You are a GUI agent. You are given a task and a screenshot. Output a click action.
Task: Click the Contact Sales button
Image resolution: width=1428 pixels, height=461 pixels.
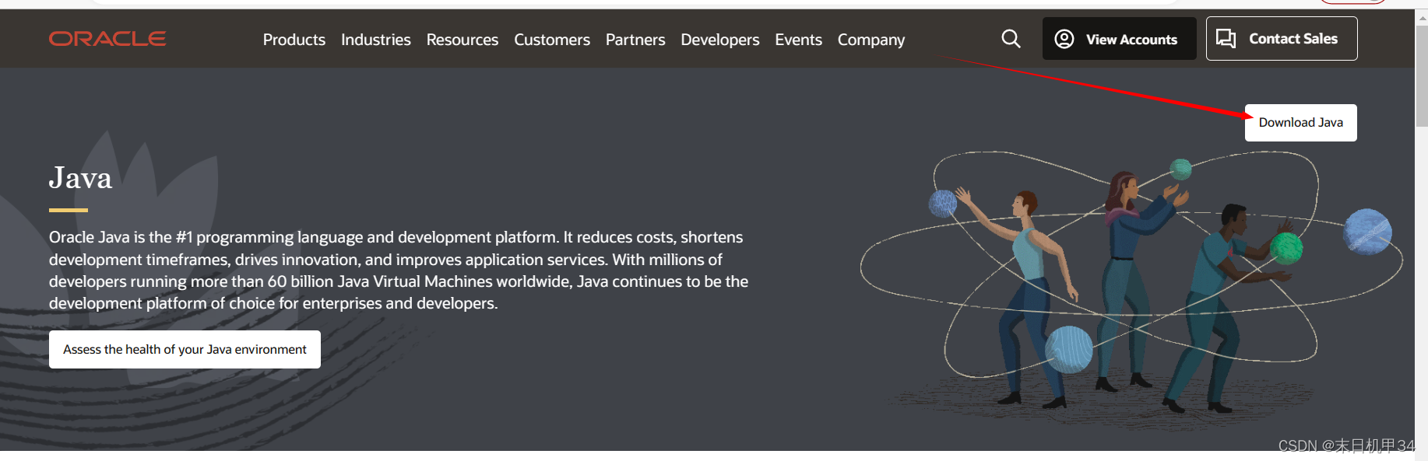pyautogui.click(x=1282, y=39)
